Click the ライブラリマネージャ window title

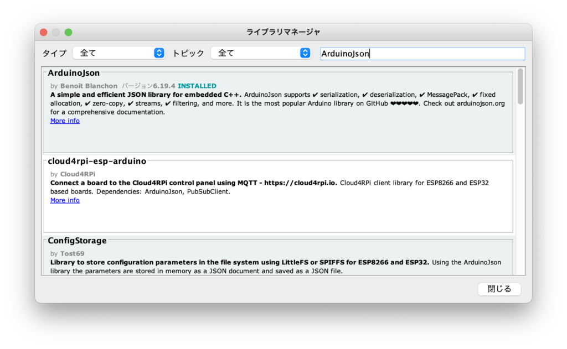pyautogui.click(x=283, y=32)
